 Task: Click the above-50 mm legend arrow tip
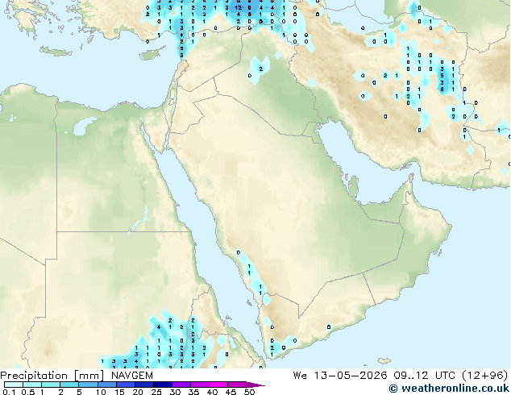tap(255, 385)
